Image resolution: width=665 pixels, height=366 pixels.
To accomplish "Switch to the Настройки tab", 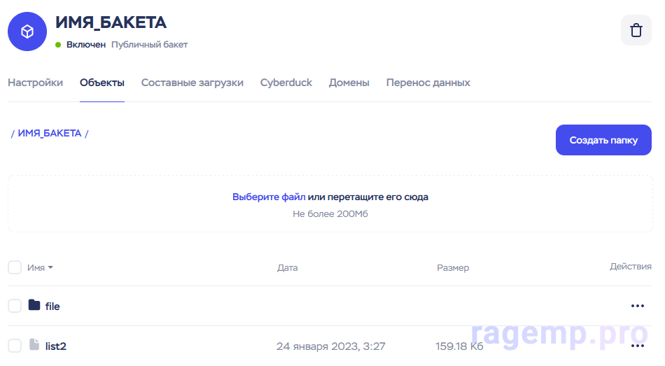I will [x=35, y=83].
